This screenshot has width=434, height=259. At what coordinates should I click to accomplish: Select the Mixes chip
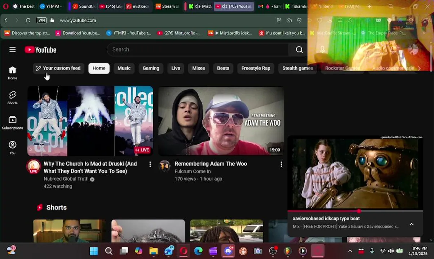[199, 68]
